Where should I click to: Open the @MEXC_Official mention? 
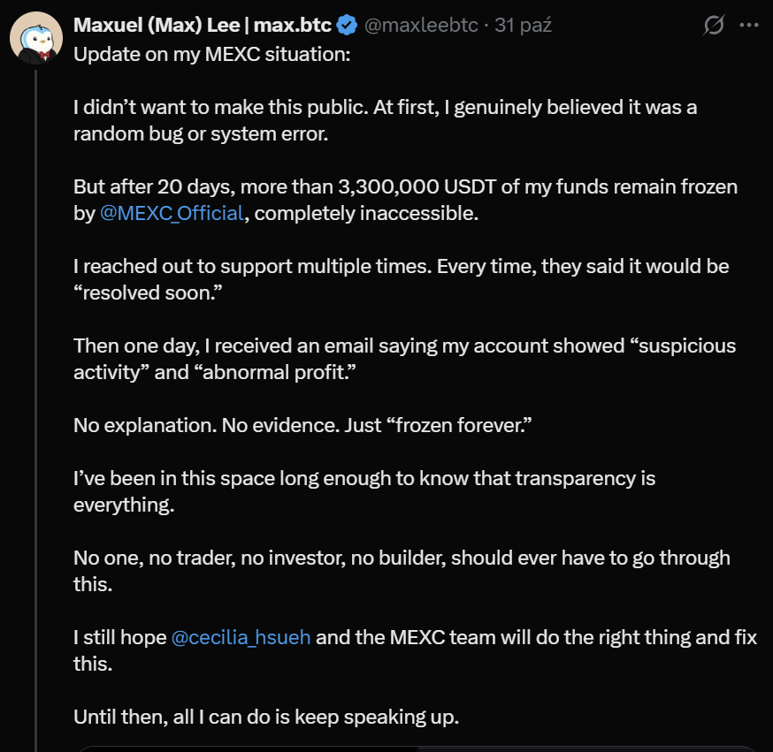(x=172, y=213)
